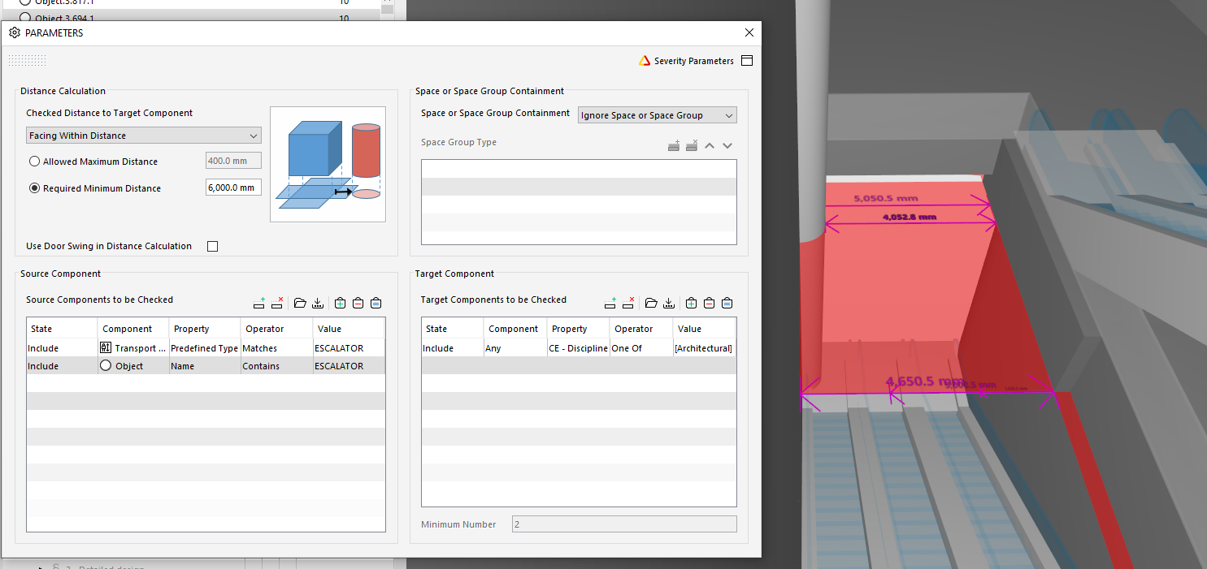Click download/import icon in Target Components toolbar

[x=669, y=303]
